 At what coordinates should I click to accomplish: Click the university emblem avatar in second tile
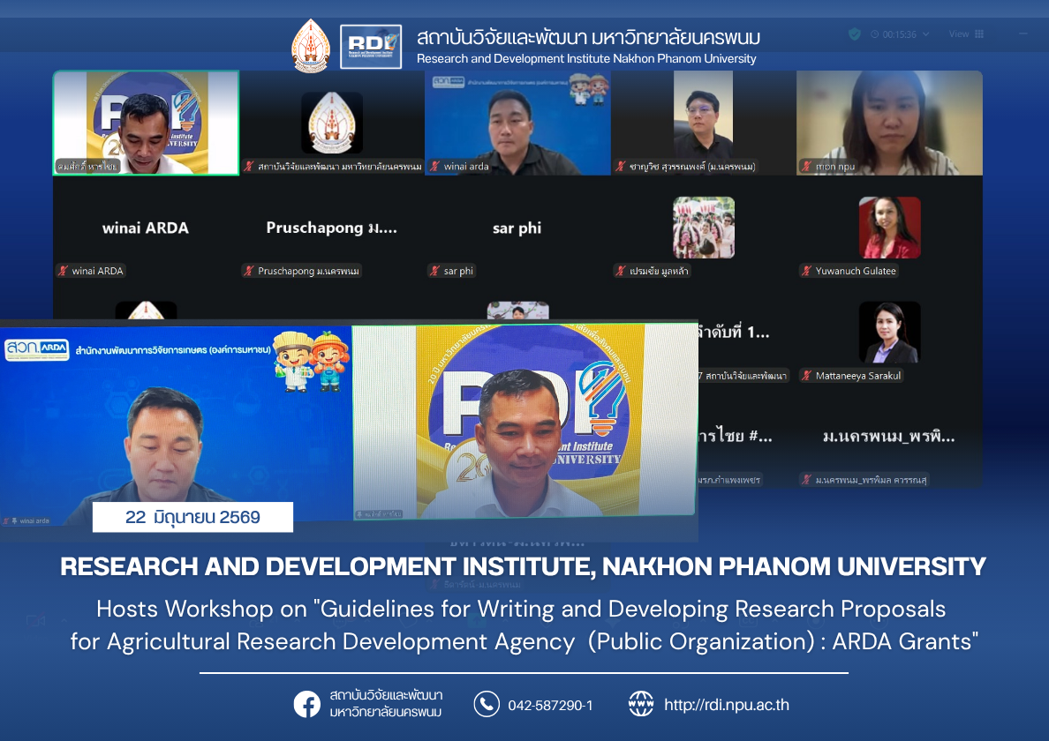pos(332,123)
